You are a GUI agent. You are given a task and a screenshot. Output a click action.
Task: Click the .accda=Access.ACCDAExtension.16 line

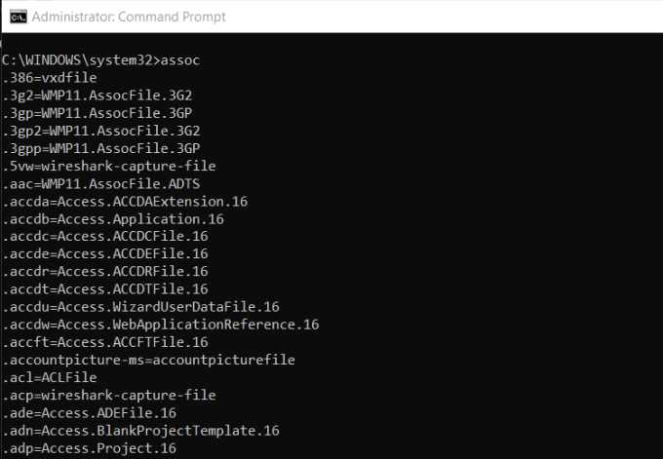coord(125,201)
